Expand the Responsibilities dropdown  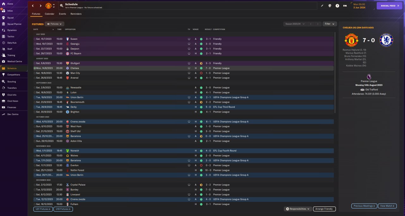[x=298, y=209]
